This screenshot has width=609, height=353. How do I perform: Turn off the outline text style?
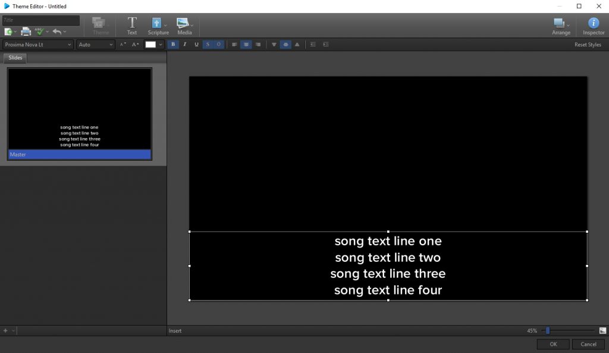point(218,44)
